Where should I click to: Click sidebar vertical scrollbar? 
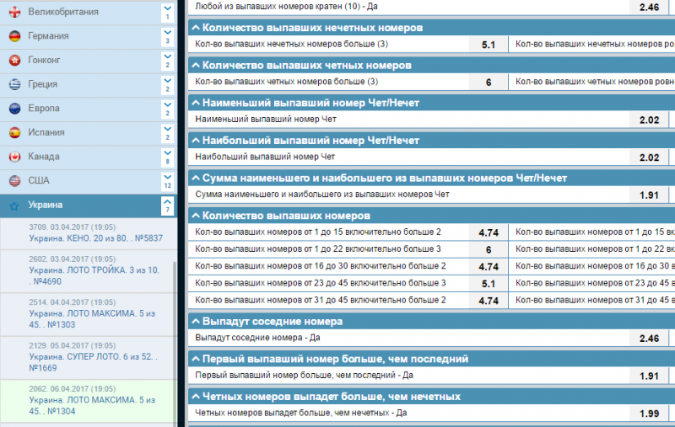click(x=175, y=344)
